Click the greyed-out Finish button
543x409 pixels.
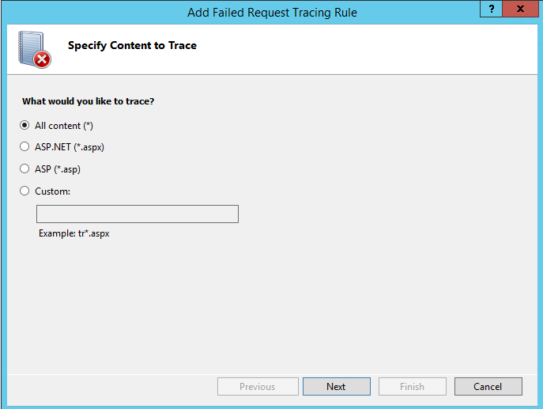click(x=412, y=387)
